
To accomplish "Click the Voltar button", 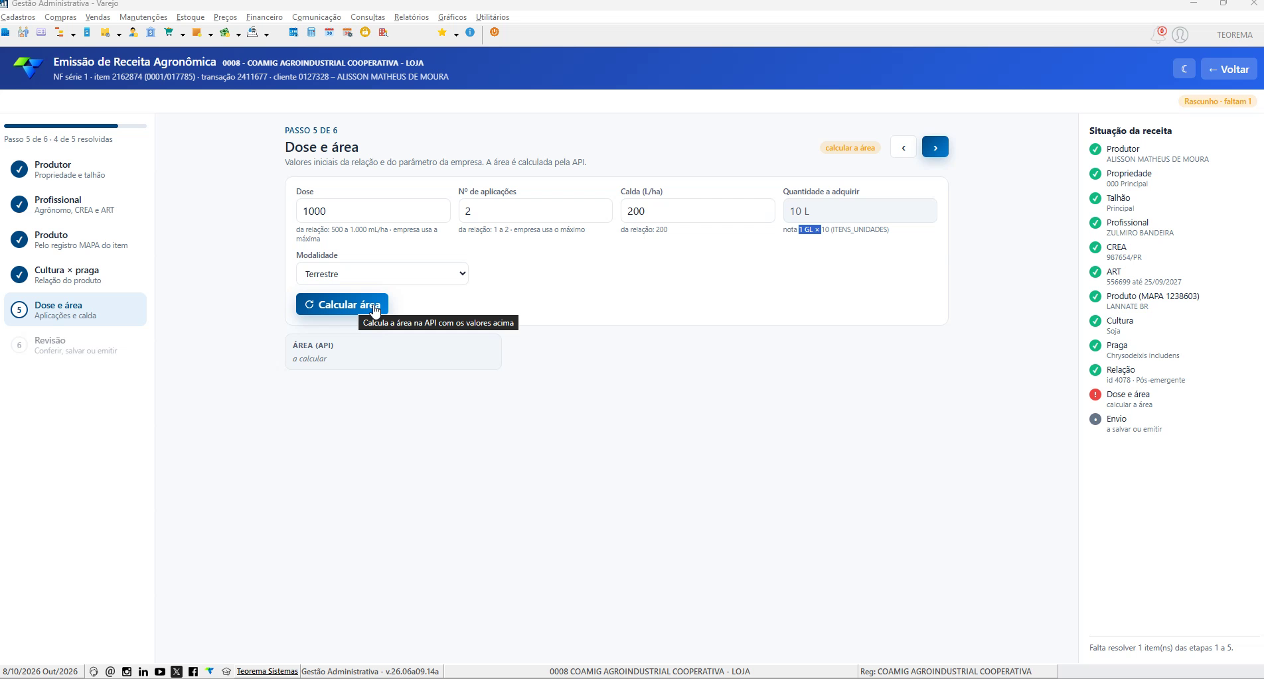I will [x=1229, y=69].
